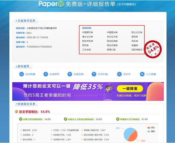Screen dimensions: 175x143
Task: Click the 总字数: 7,143 entry
Action: [66, 130]
